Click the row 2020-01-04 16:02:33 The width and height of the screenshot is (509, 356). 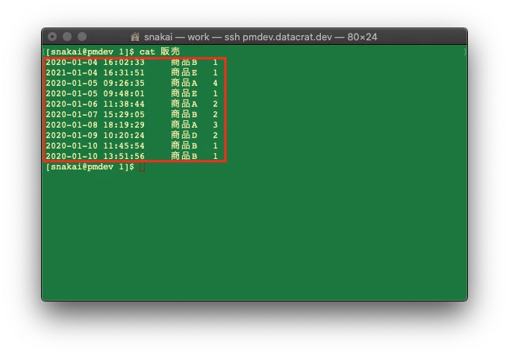tap(131, 62)
